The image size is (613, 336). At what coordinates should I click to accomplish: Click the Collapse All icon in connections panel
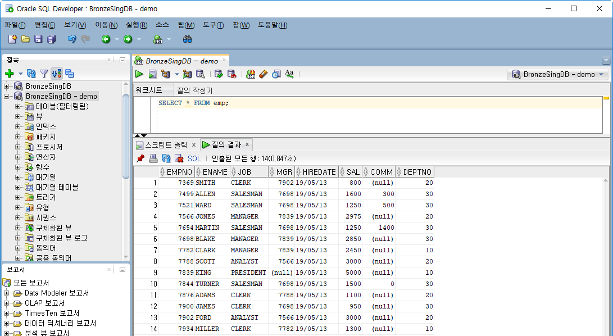click(70, 74)
